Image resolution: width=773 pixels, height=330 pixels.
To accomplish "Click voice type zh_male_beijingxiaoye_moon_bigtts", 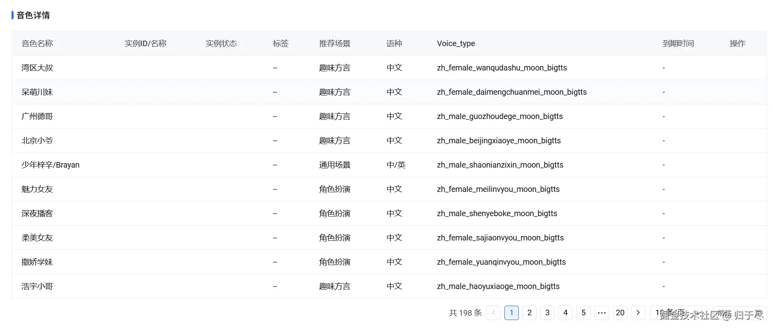I will click(x=498, y=141).
